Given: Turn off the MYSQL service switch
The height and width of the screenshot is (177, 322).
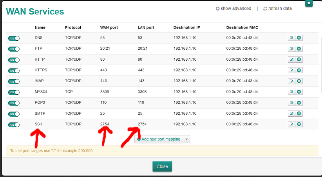Looking at the screenshot, I should pyautogui.click(x=14, y=92).
